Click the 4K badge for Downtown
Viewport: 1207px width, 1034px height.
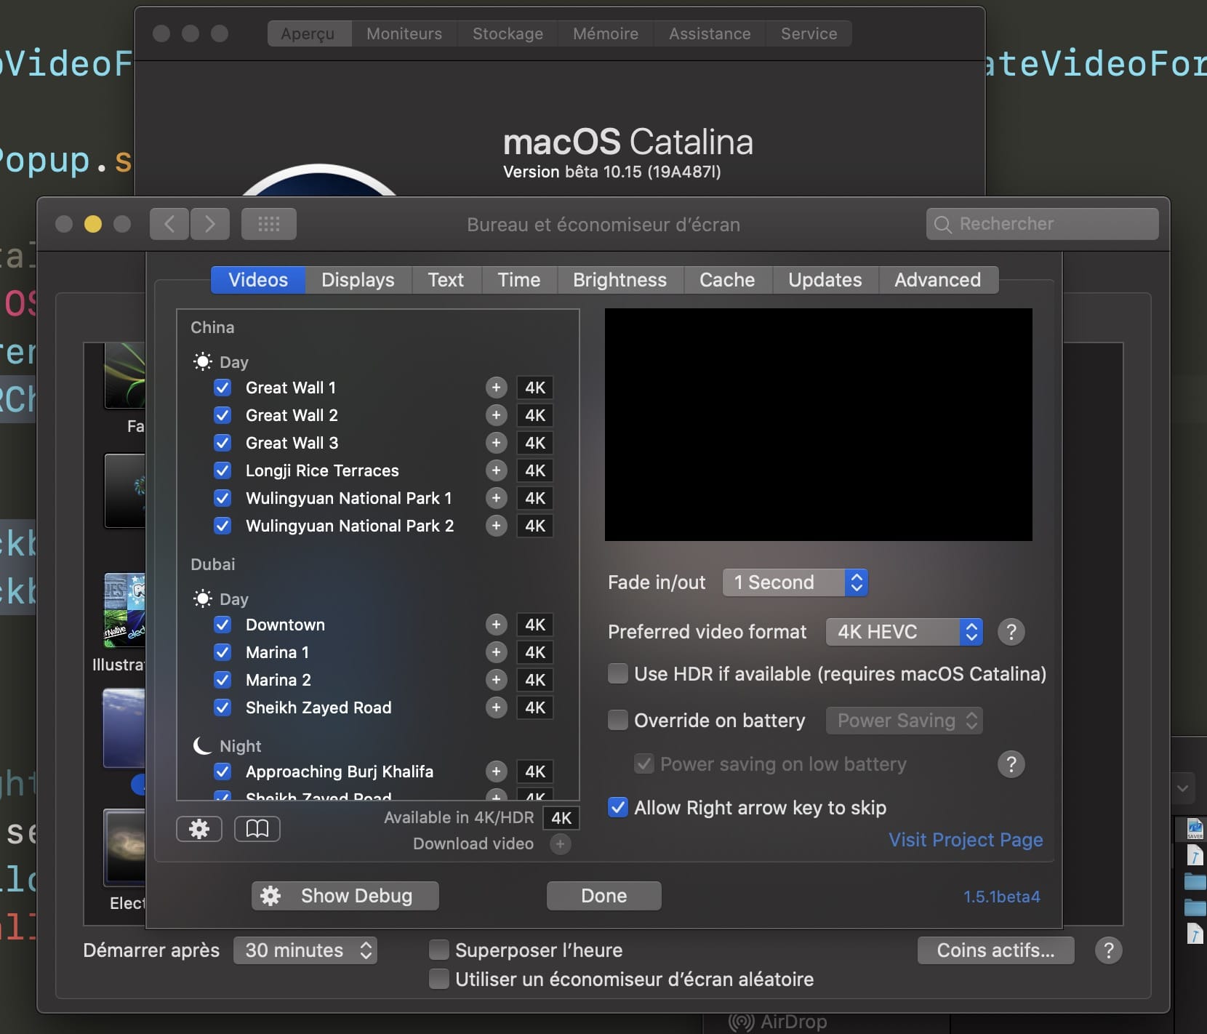[x=535, y=625]
